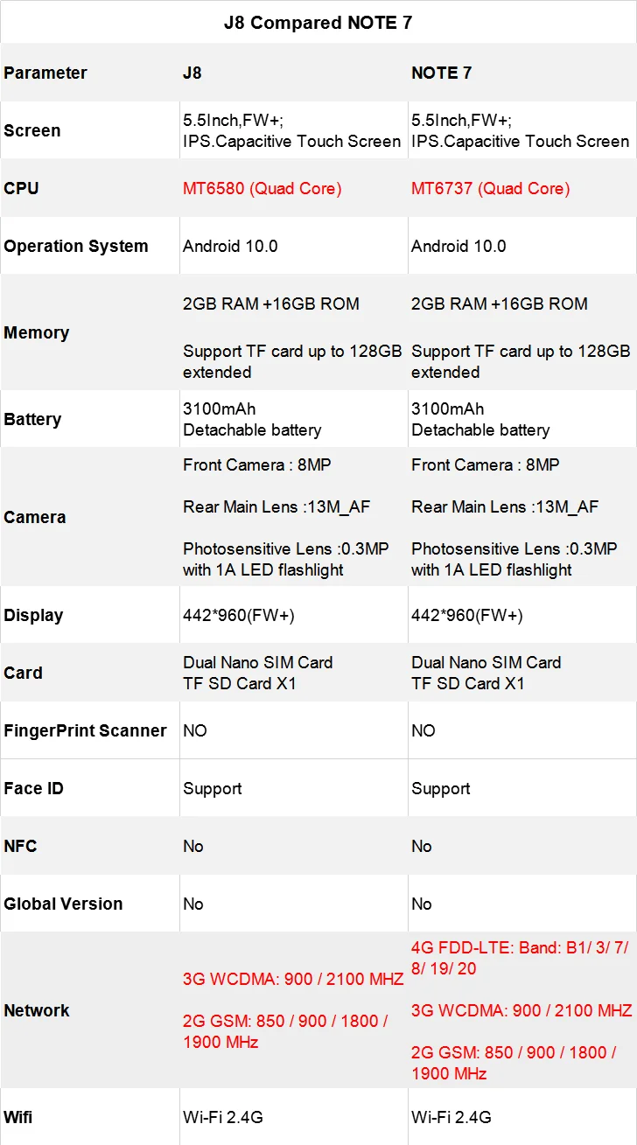Select the Operation System row label

[76, 246]
